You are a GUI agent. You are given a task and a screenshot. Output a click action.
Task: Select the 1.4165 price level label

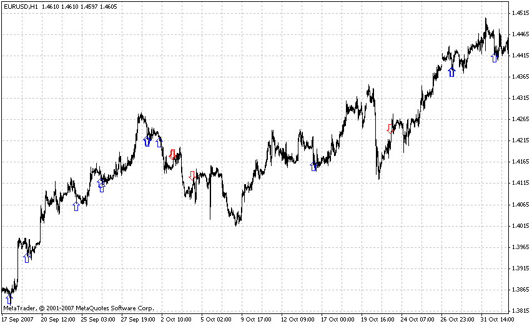point(521,162)
